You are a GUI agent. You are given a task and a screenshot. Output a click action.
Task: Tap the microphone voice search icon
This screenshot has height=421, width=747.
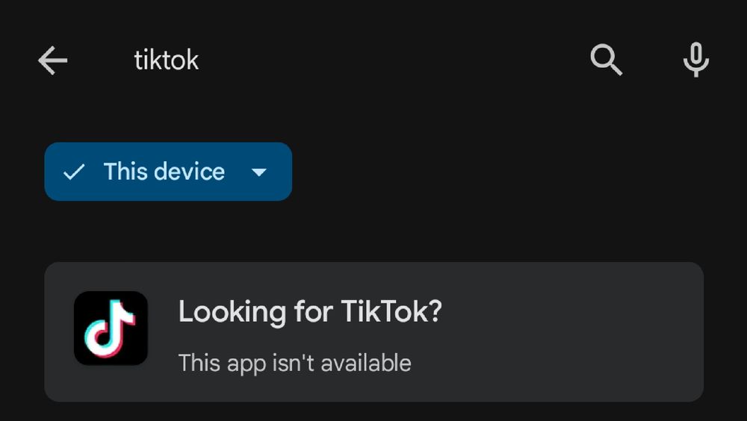695,60
